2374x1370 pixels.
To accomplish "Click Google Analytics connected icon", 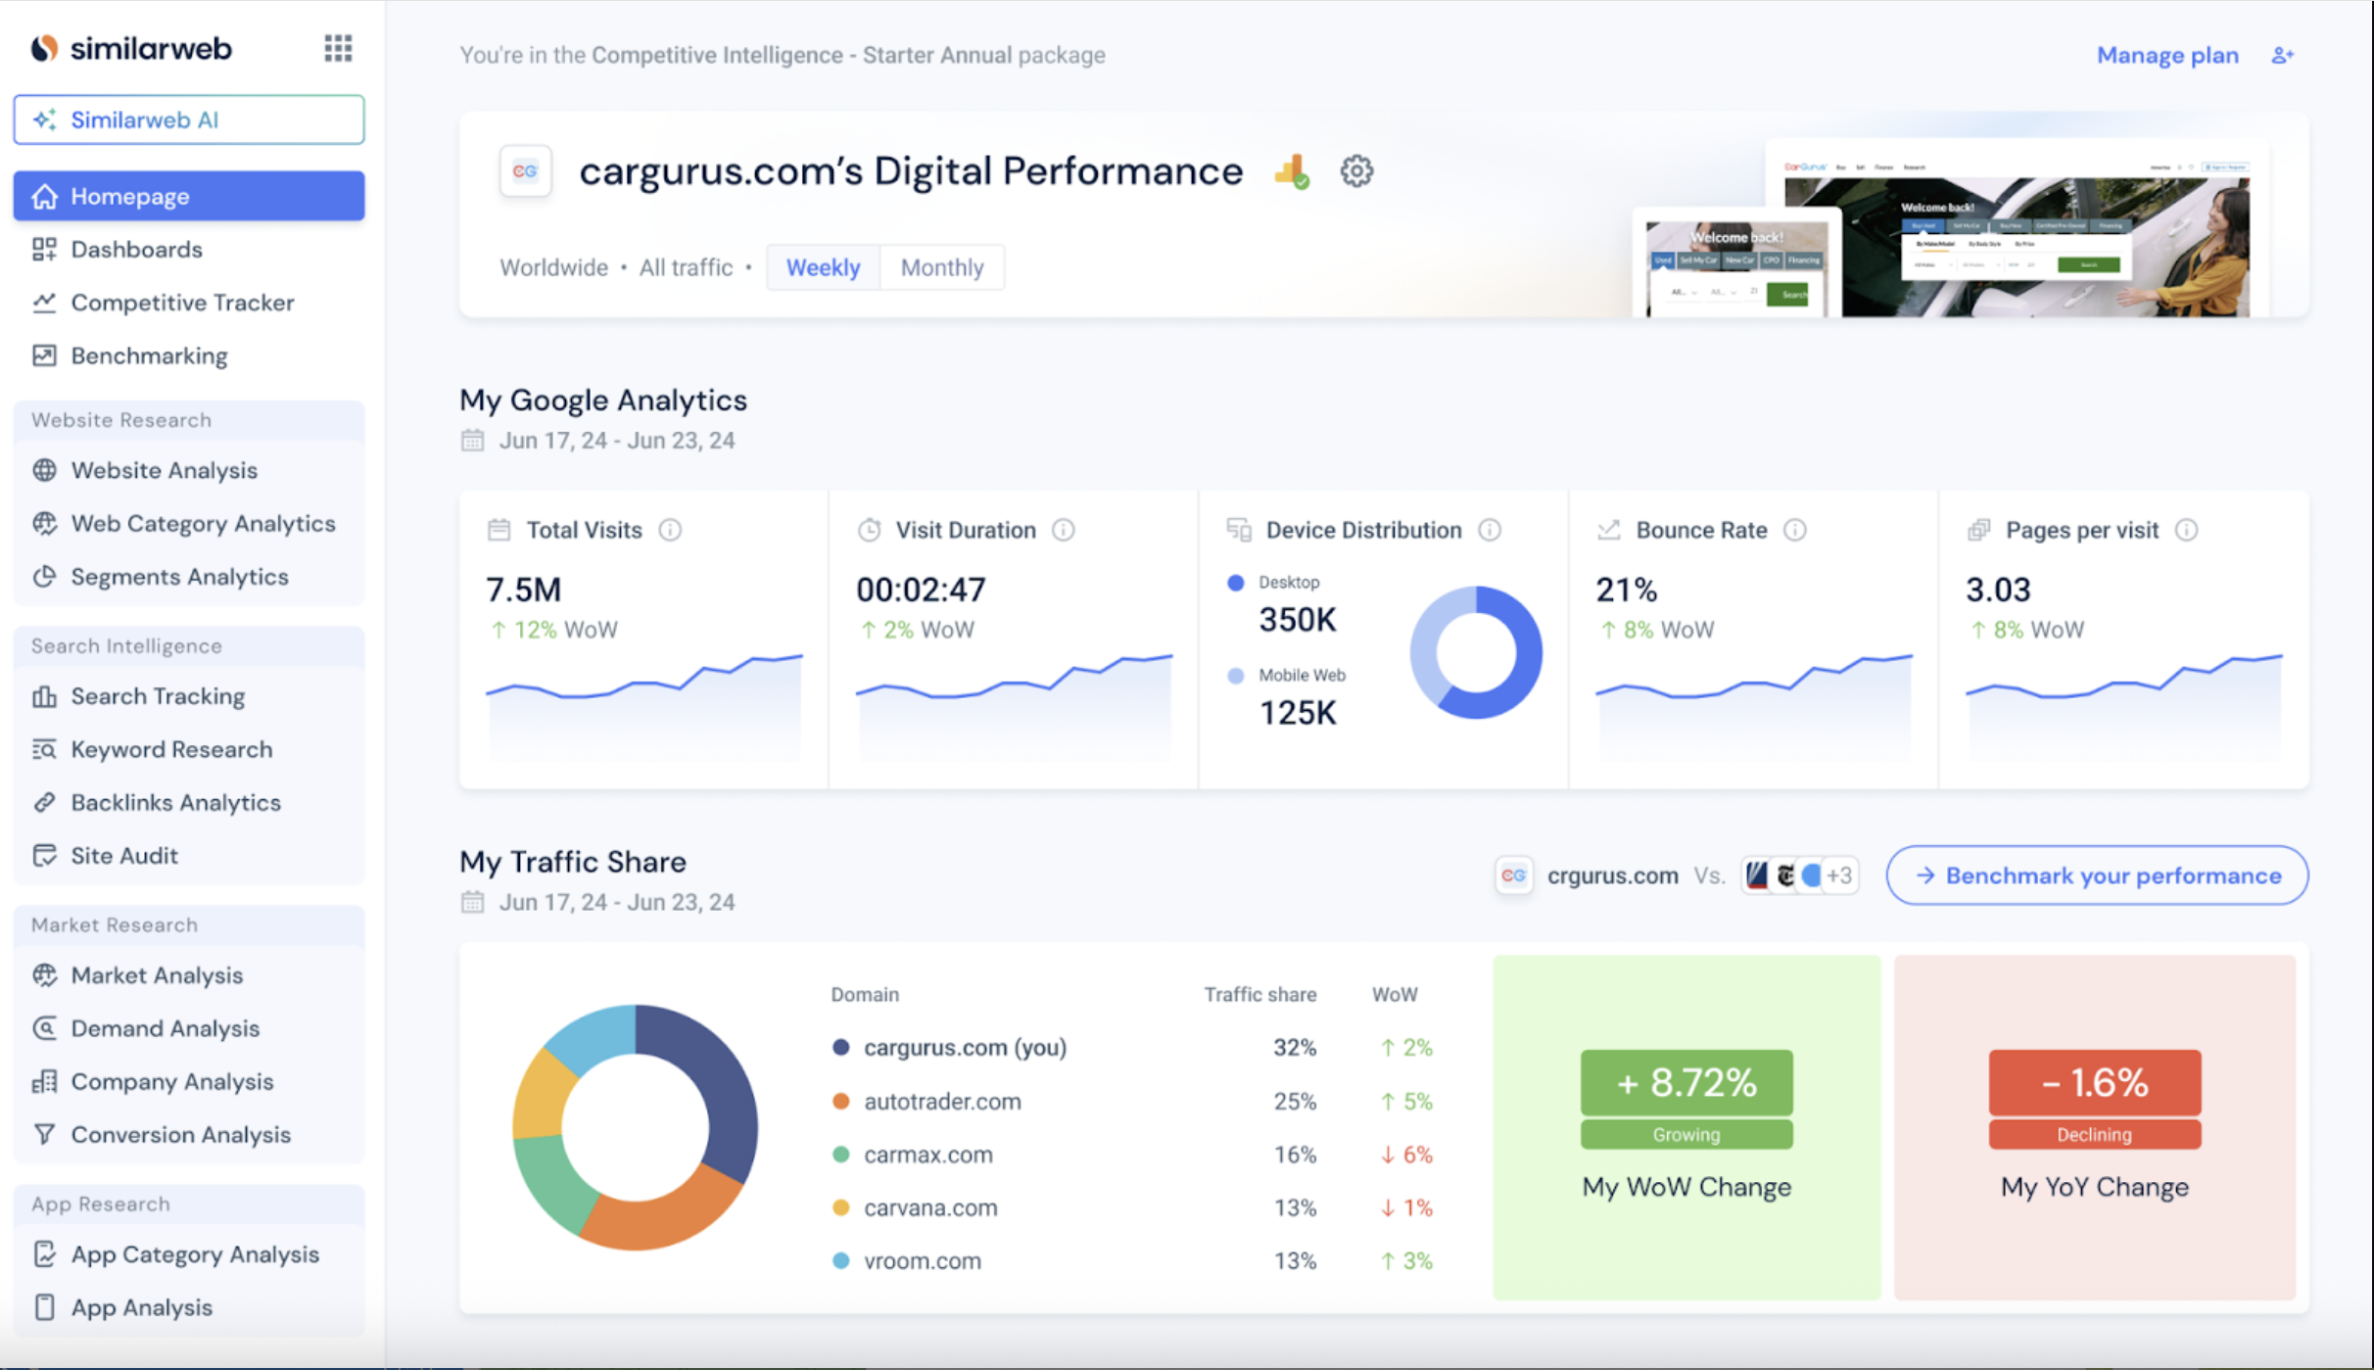I will [1292, 172].
